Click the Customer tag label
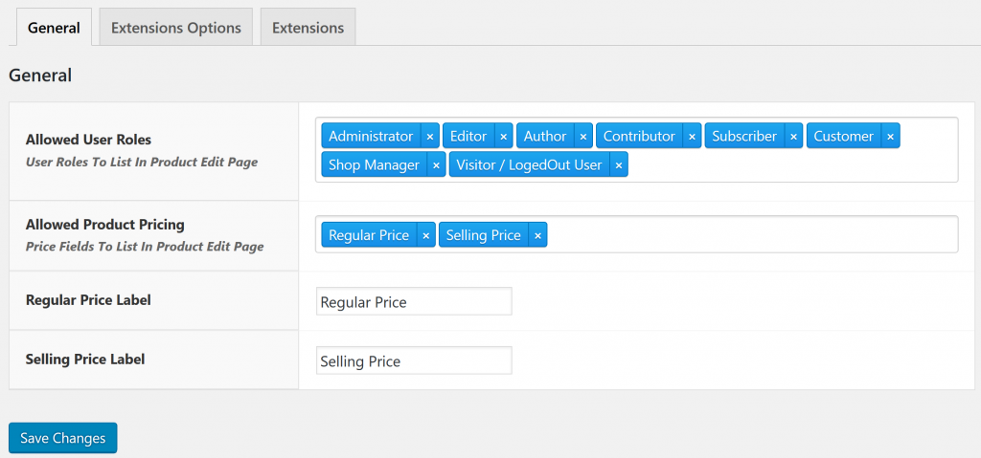 (843, 137)
